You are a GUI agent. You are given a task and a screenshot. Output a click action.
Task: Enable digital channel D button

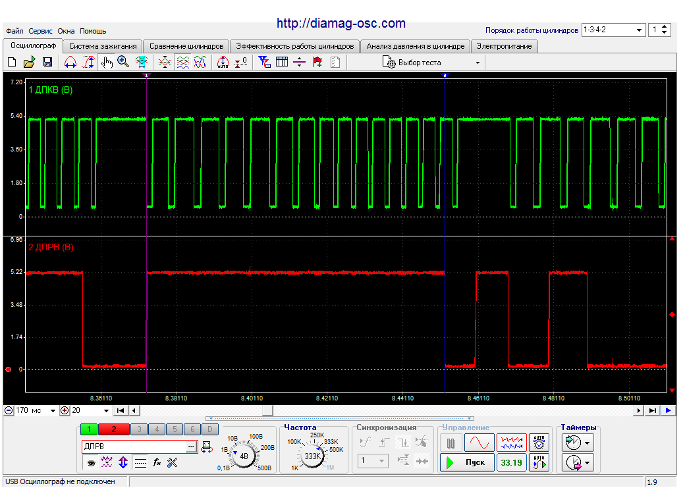coord(209,429)
